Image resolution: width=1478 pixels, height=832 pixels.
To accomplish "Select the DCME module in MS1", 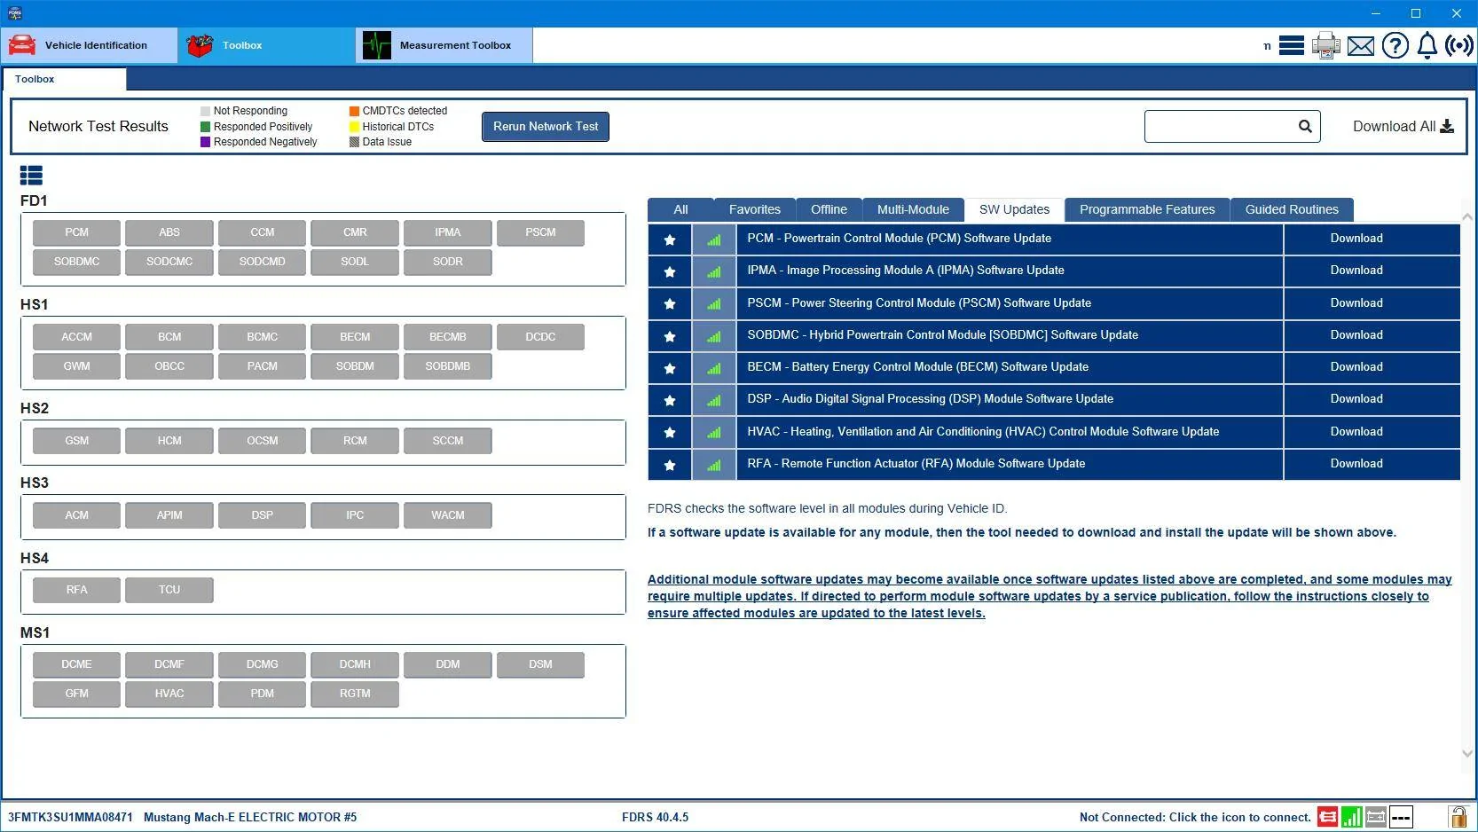I will (76, 664).
